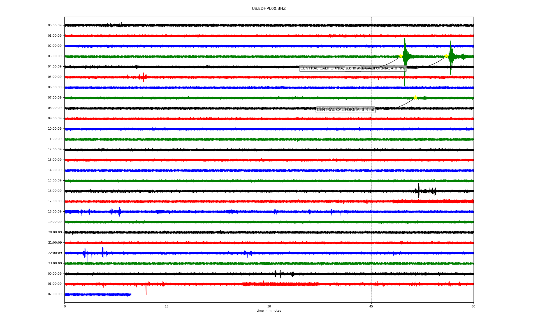Select the CENTRAL CALIFORNIA, 3.4 ml label
The height and width of the screenshot is (336, 538).
(345, 110)
